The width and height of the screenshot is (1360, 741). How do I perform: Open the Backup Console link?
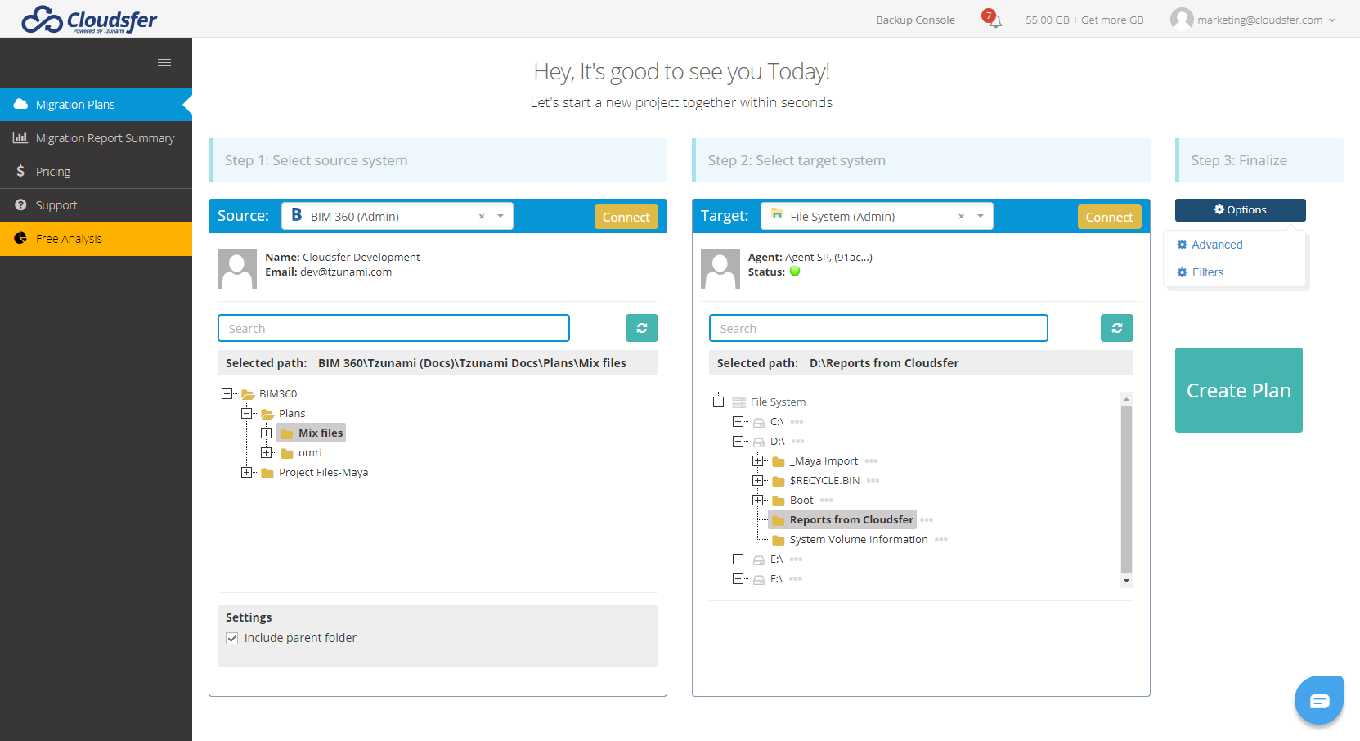[x=915, y=20]
